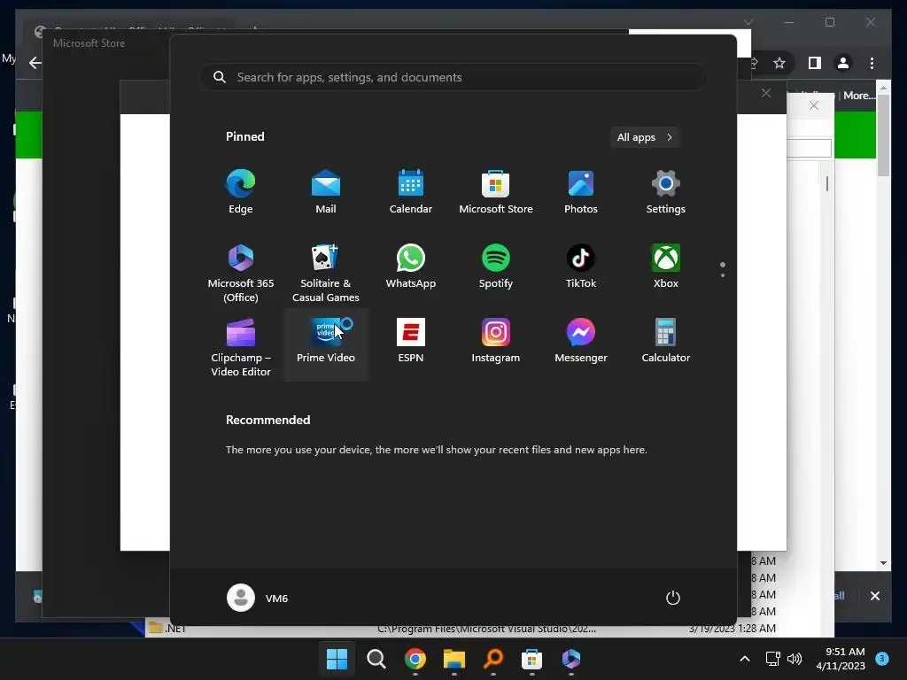Launch the Xbox app
This screenshot has height=680, width=907.
(666, 267)
